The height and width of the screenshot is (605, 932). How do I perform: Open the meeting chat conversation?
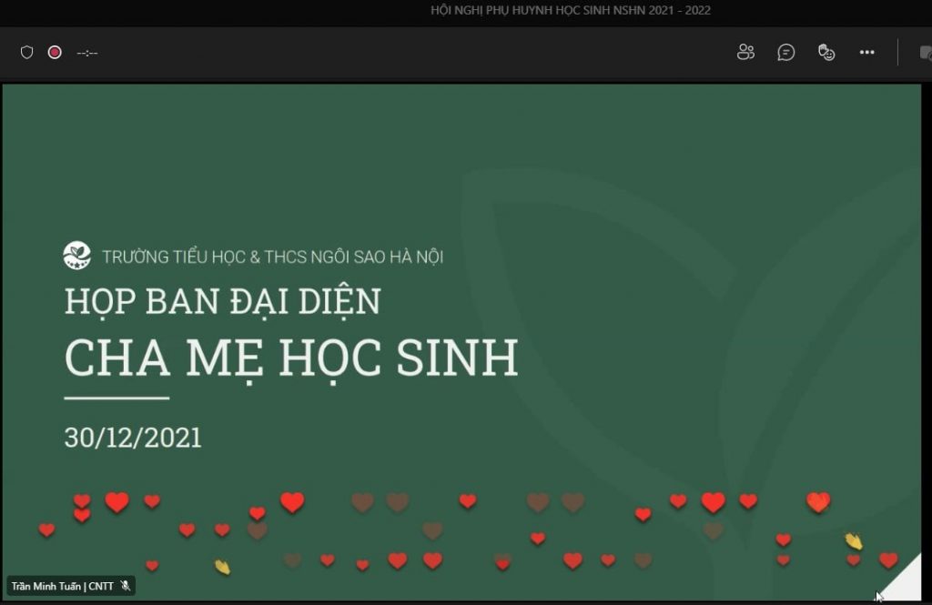[785, 52]
